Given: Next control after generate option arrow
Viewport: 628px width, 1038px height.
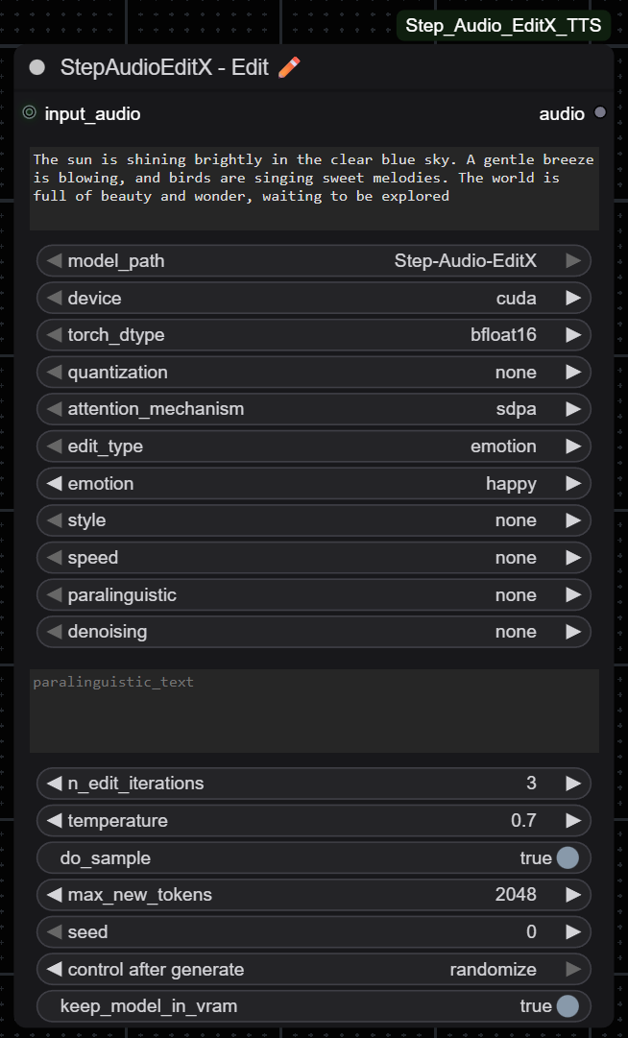Looking at the screenshot, I should pyautogui.click(x=573, y=969).
